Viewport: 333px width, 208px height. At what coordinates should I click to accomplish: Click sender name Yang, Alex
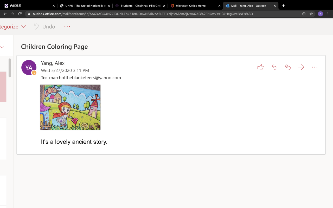53,63
